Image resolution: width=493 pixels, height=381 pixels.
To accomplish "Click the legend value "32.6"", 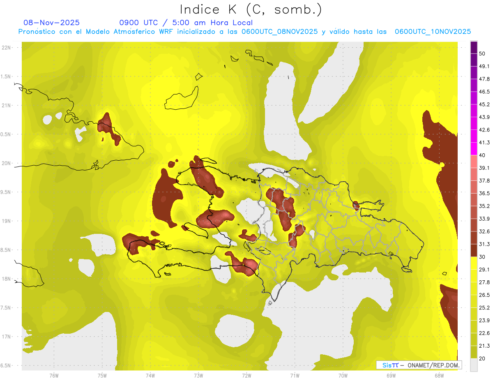I will tap(484, 231).
